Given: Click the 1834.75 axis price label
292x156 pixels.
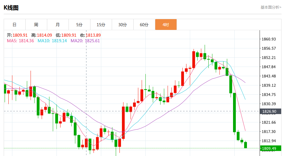Looking at the screenshot, I should [269, 94].
